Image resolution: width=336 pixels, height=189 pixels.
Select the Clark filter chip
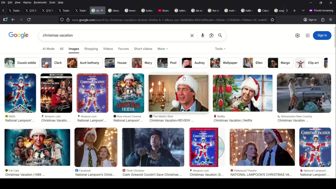pyautogui.click(x=53, y=63)
